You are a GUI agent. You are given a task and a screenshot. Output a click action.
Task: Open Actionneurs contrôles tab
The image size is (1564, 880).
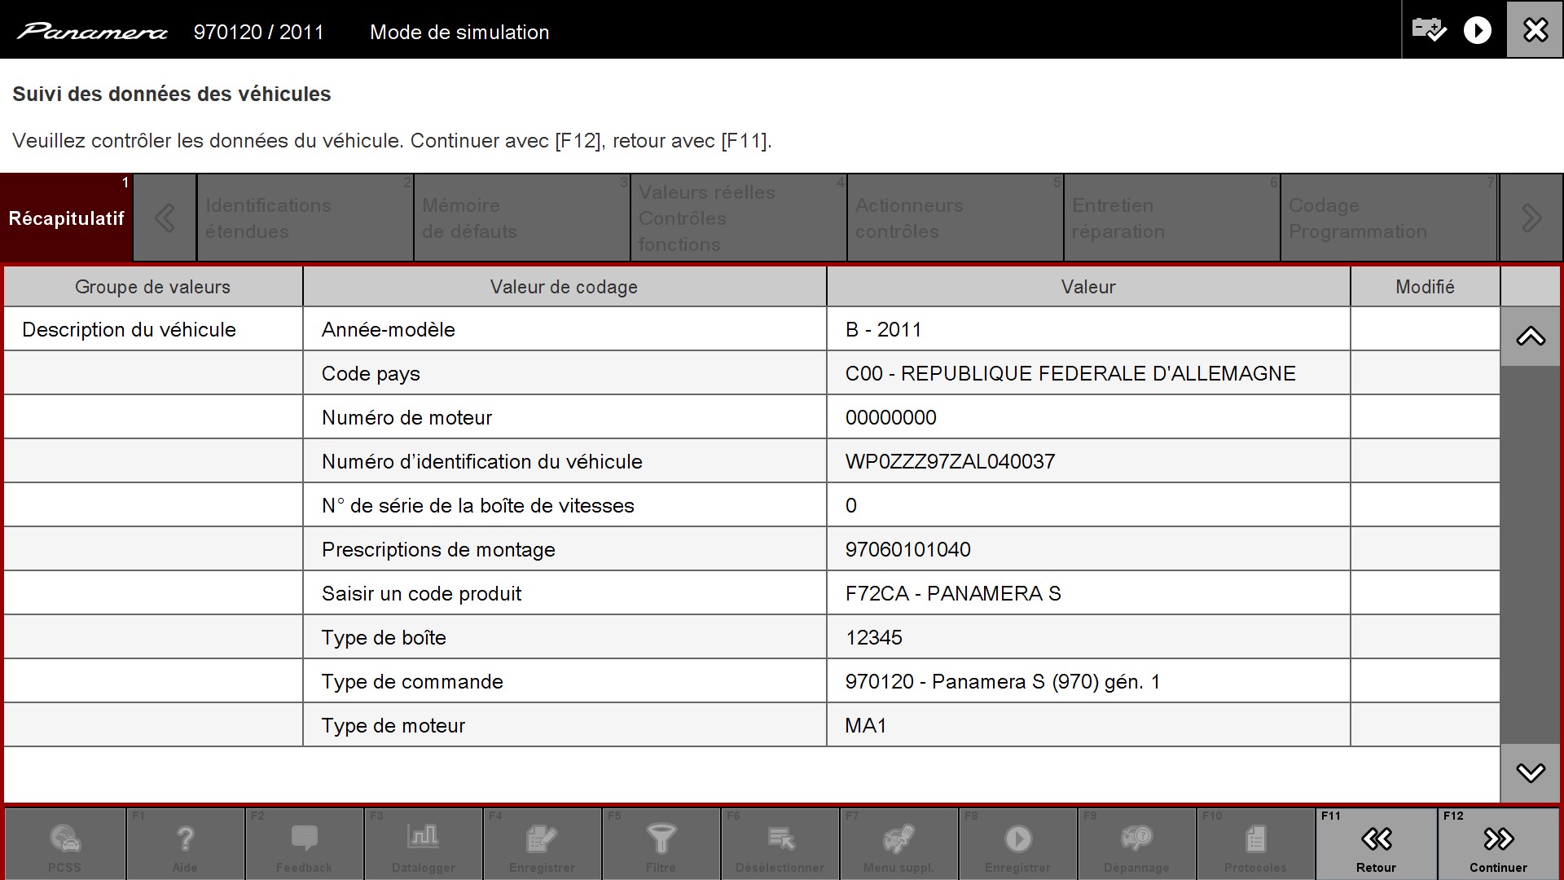pos(956,218)
